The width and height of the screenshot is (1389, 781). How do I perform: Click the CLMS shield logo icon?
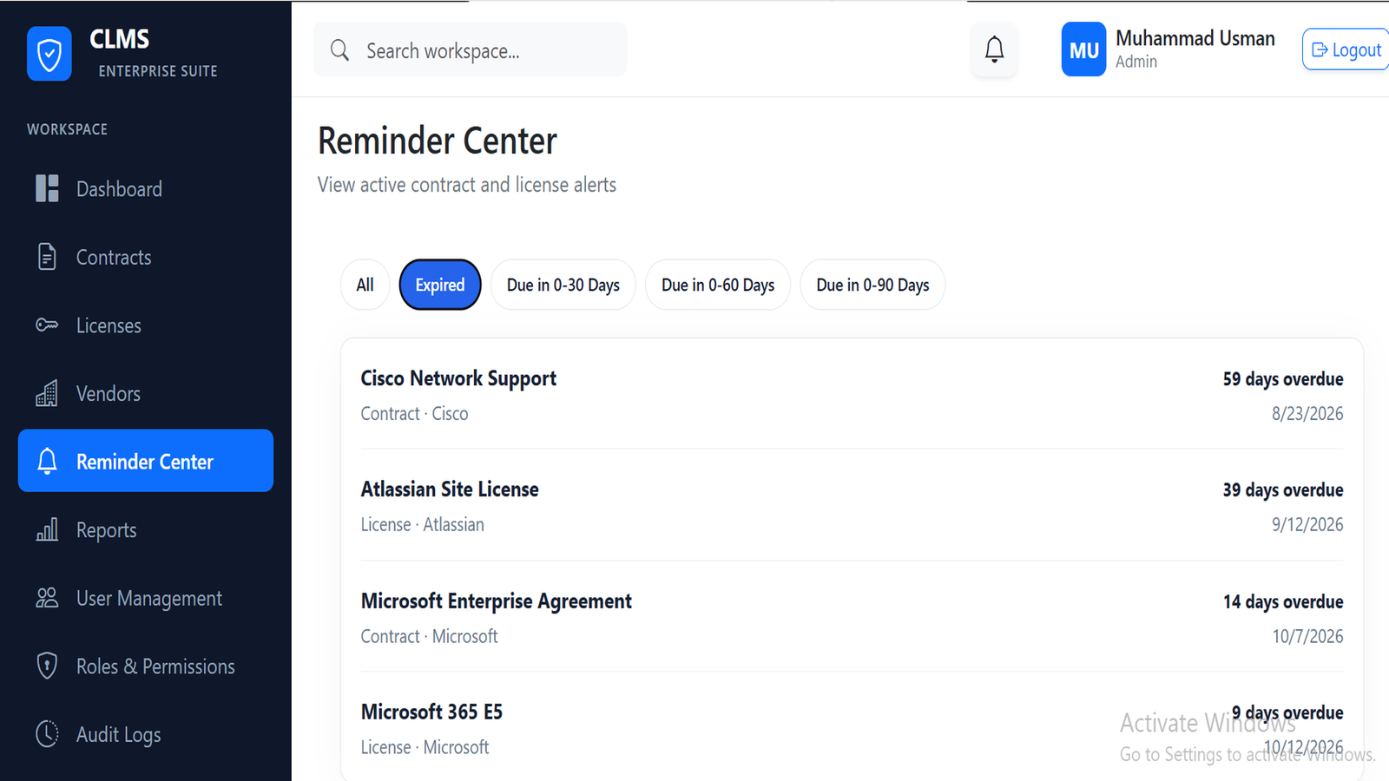[x=49, y=54]
